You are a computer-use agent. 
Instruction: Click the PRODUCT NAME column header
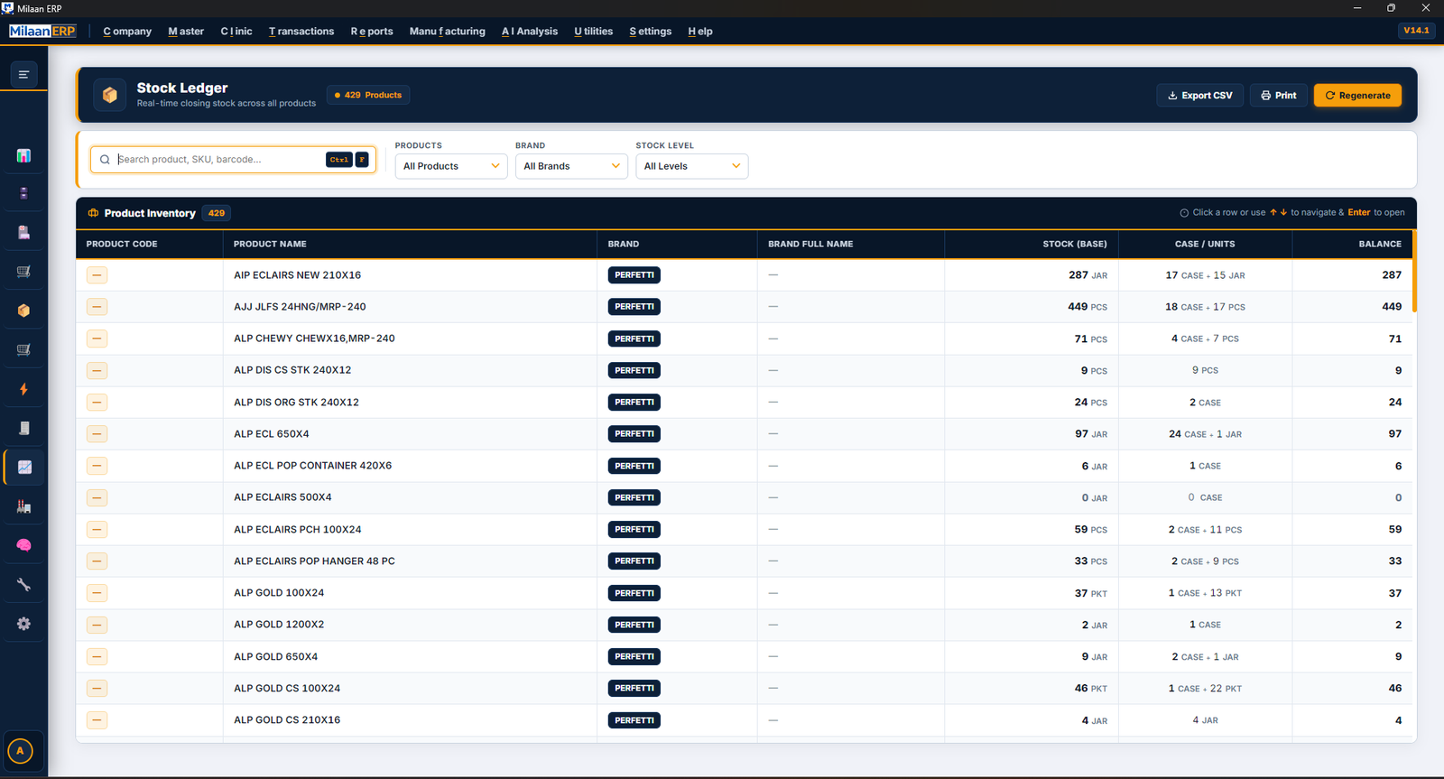tap(270, 244)
